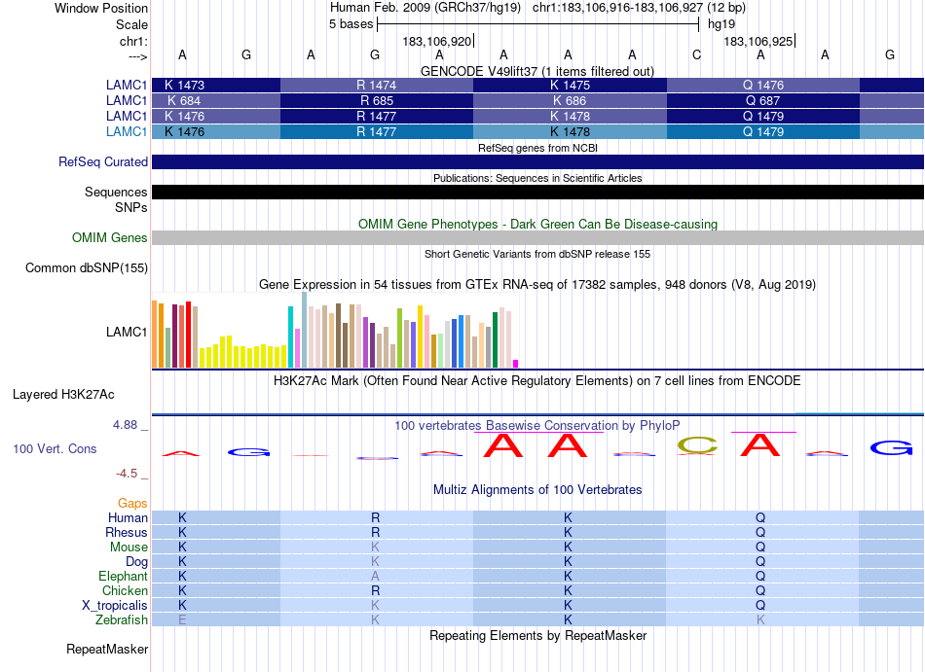Screen dimensions: 925x672
Task: Open the RefSeq Curated track label
Action: click(x=102, y=162)
